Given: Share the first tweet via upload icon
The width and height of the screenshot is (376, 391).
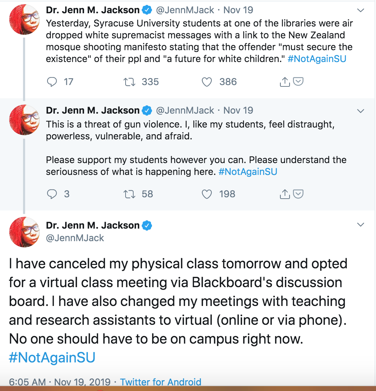Looking at the screenshot, I should click(x=285, y=82).
